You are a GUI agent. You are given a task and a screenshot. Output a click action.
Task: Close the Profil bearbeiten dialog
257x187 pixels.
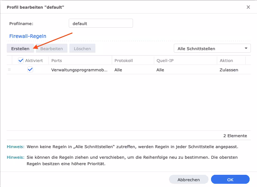(248, 7)
